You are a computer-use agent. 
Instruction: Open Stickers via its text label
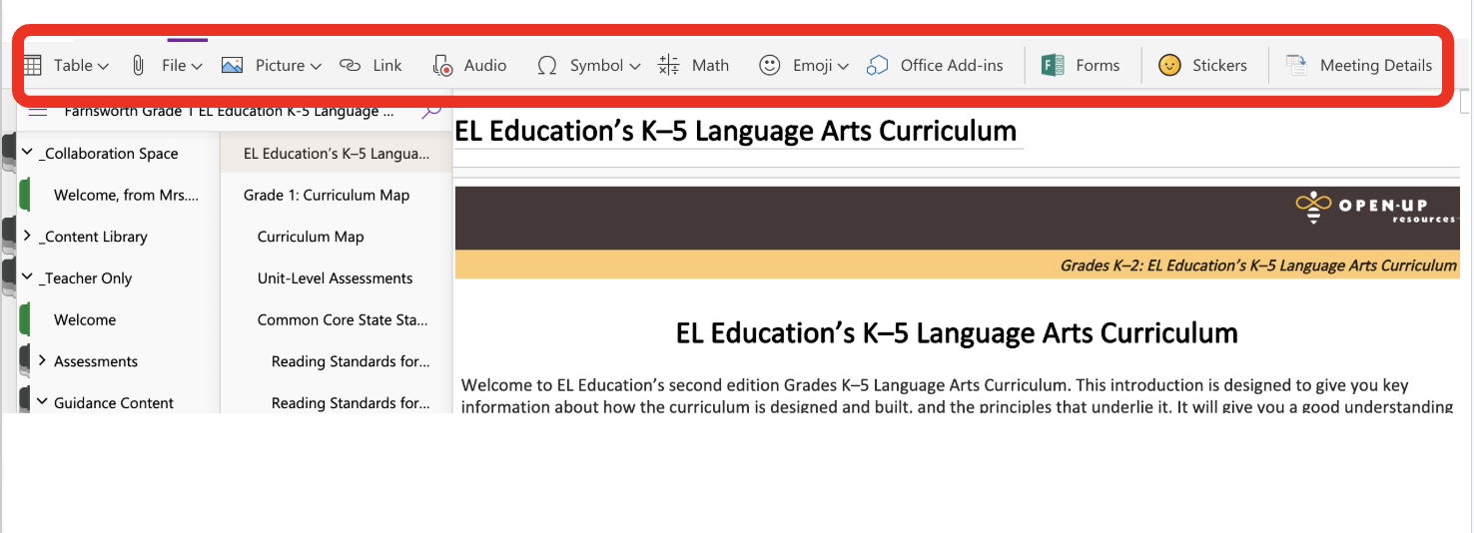[1219, 65]
